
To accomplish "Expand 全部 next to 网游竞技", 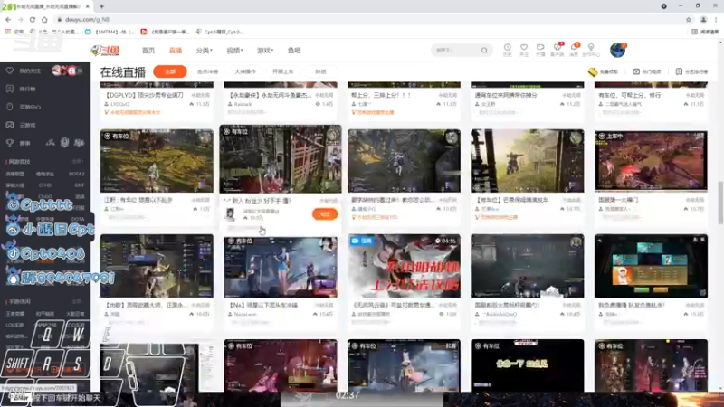I will (x=77, y=162).
